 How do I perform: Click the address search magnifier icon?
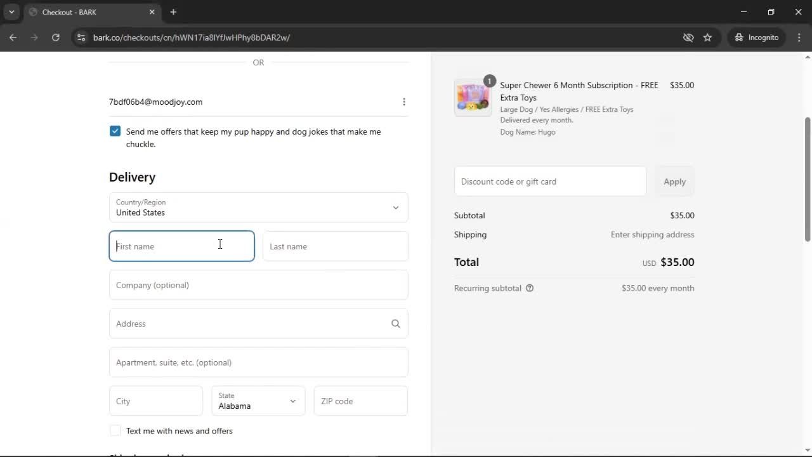pyautogui.click(x=396, y=324)
